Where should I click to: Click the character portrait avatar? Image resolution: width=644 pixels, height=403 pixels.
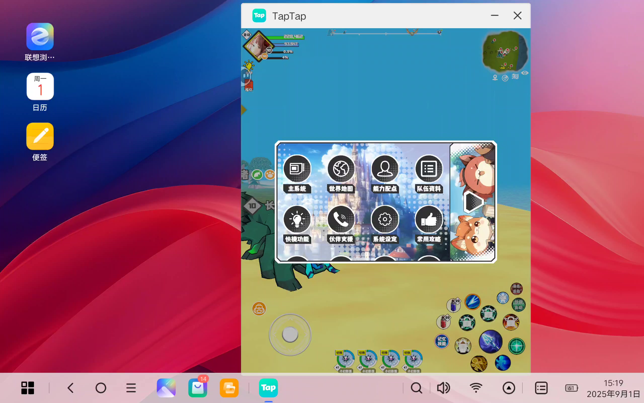(258, 46)
